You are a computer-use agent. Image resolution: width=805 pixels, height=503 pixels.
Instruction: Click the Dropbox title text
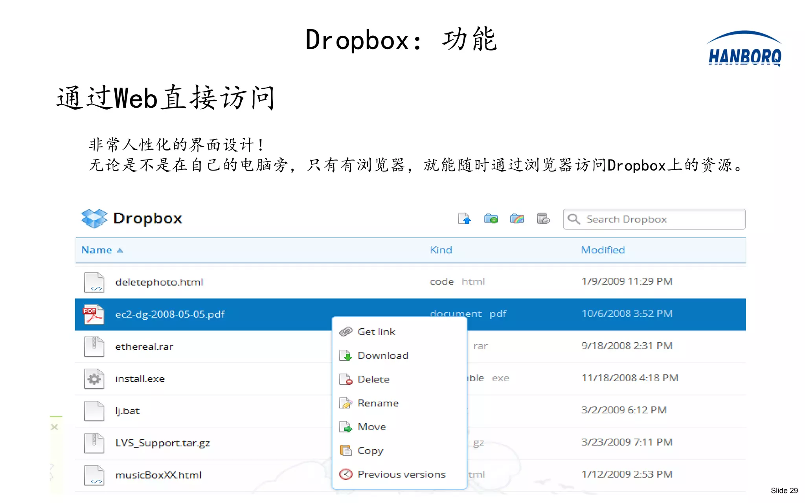pos(148,218)
